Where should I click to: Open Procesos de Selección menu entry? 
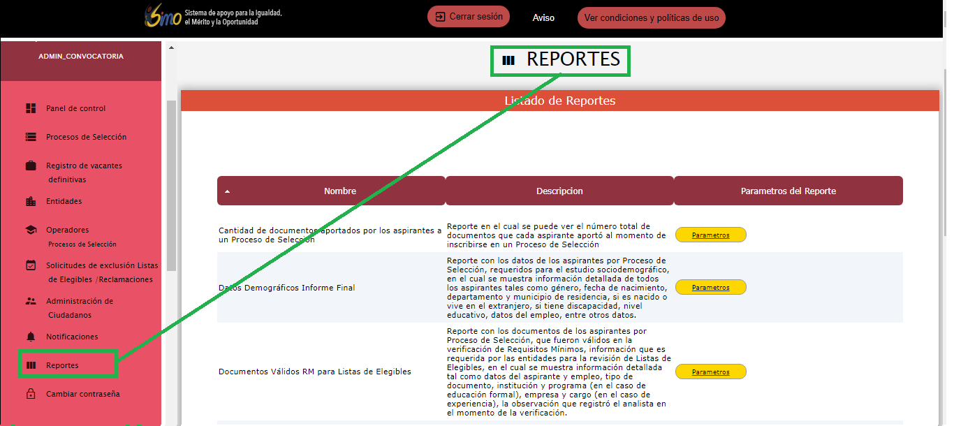[86, 137]
